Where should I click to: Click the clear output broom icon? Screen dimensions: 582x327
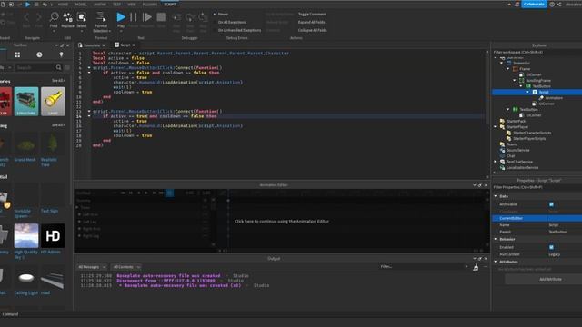pyautogui.click(x=476, y=267)
